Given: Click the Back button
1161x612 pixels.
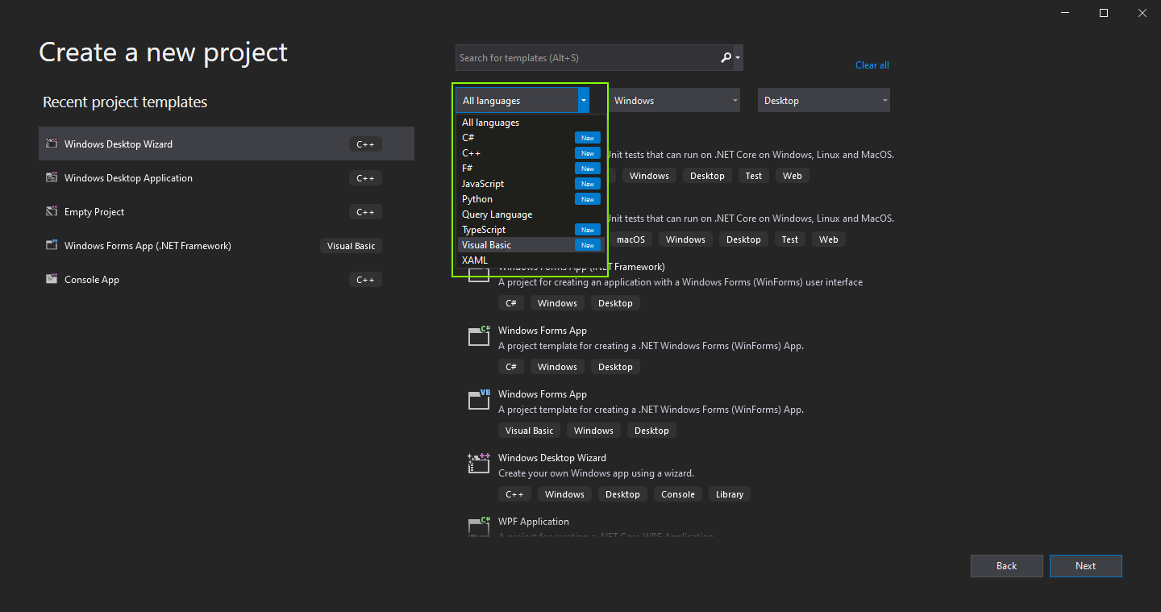Looking at the screenshot, I should pos(1006,566).
